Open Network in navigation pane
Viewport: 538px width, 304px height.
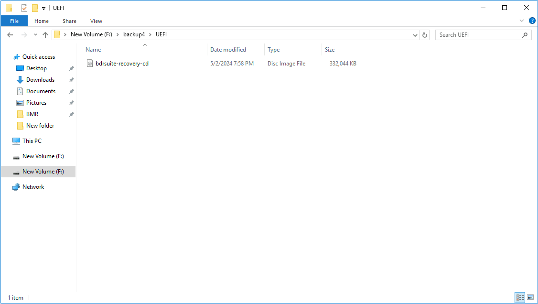tap(33, 187)
